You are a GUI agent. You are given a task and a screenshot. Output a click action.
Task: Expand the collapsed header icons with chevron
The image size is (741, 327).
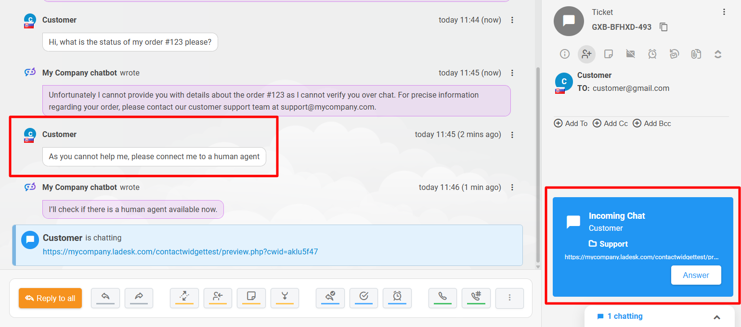718,54
